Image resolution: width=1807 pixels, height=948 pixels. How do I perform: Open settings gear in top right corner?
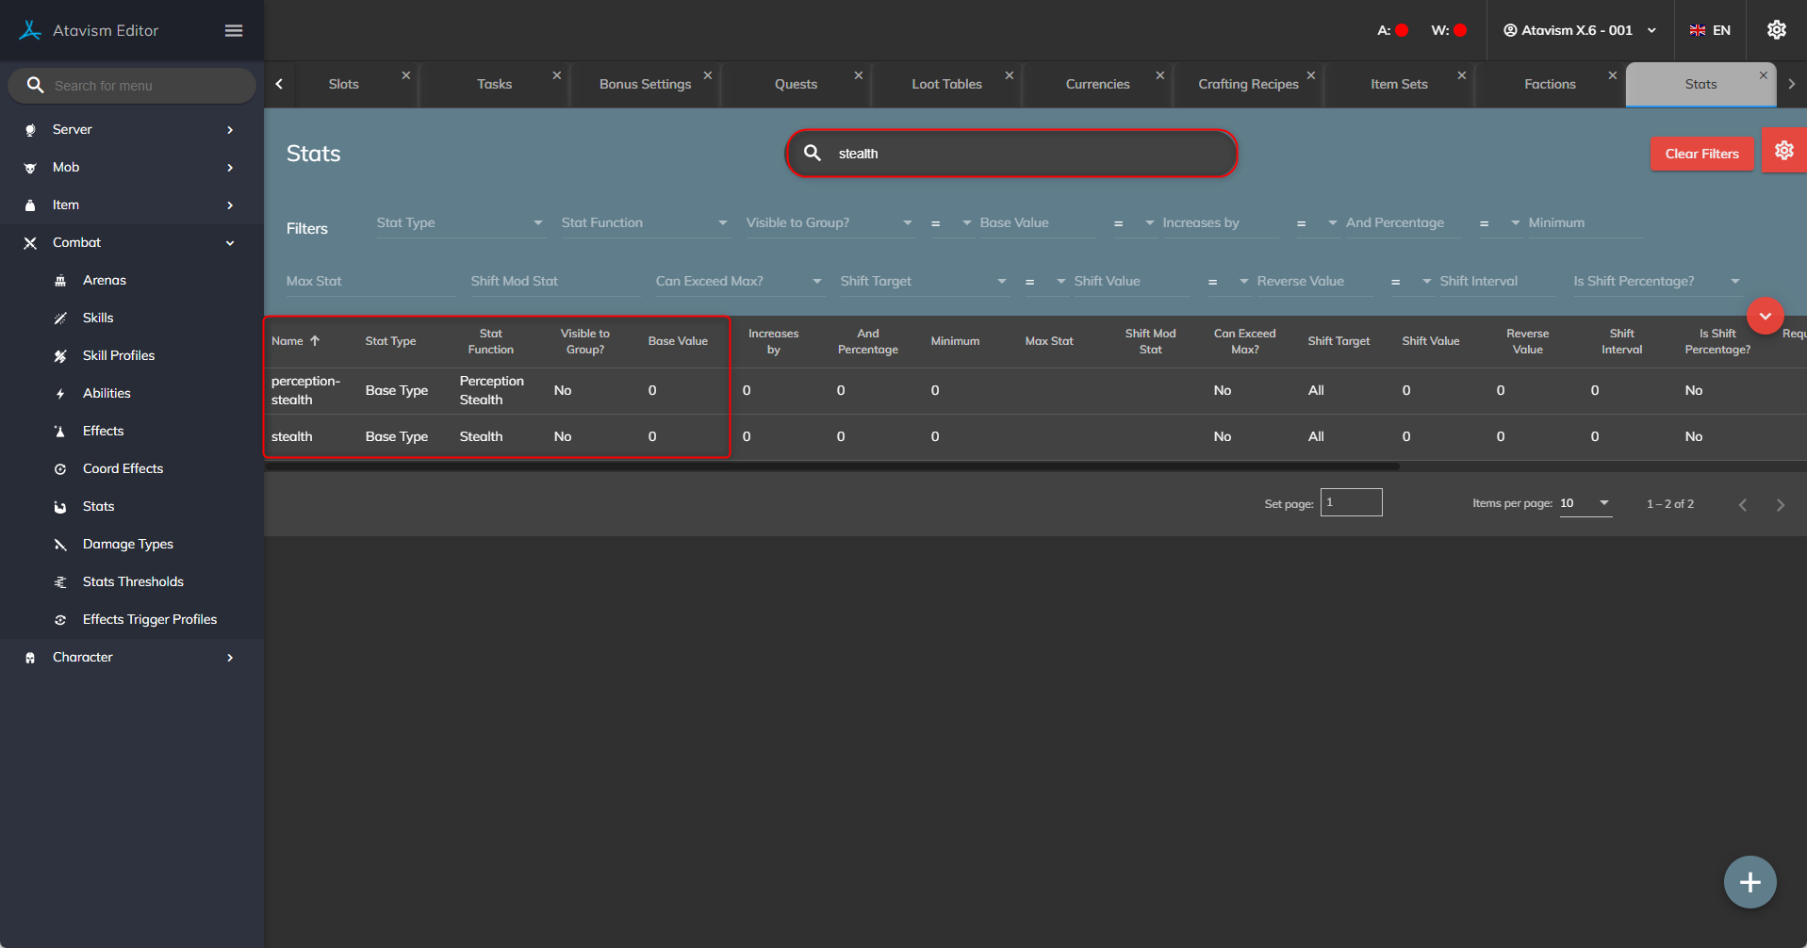pyautogui.click(x=1776, y=30)
